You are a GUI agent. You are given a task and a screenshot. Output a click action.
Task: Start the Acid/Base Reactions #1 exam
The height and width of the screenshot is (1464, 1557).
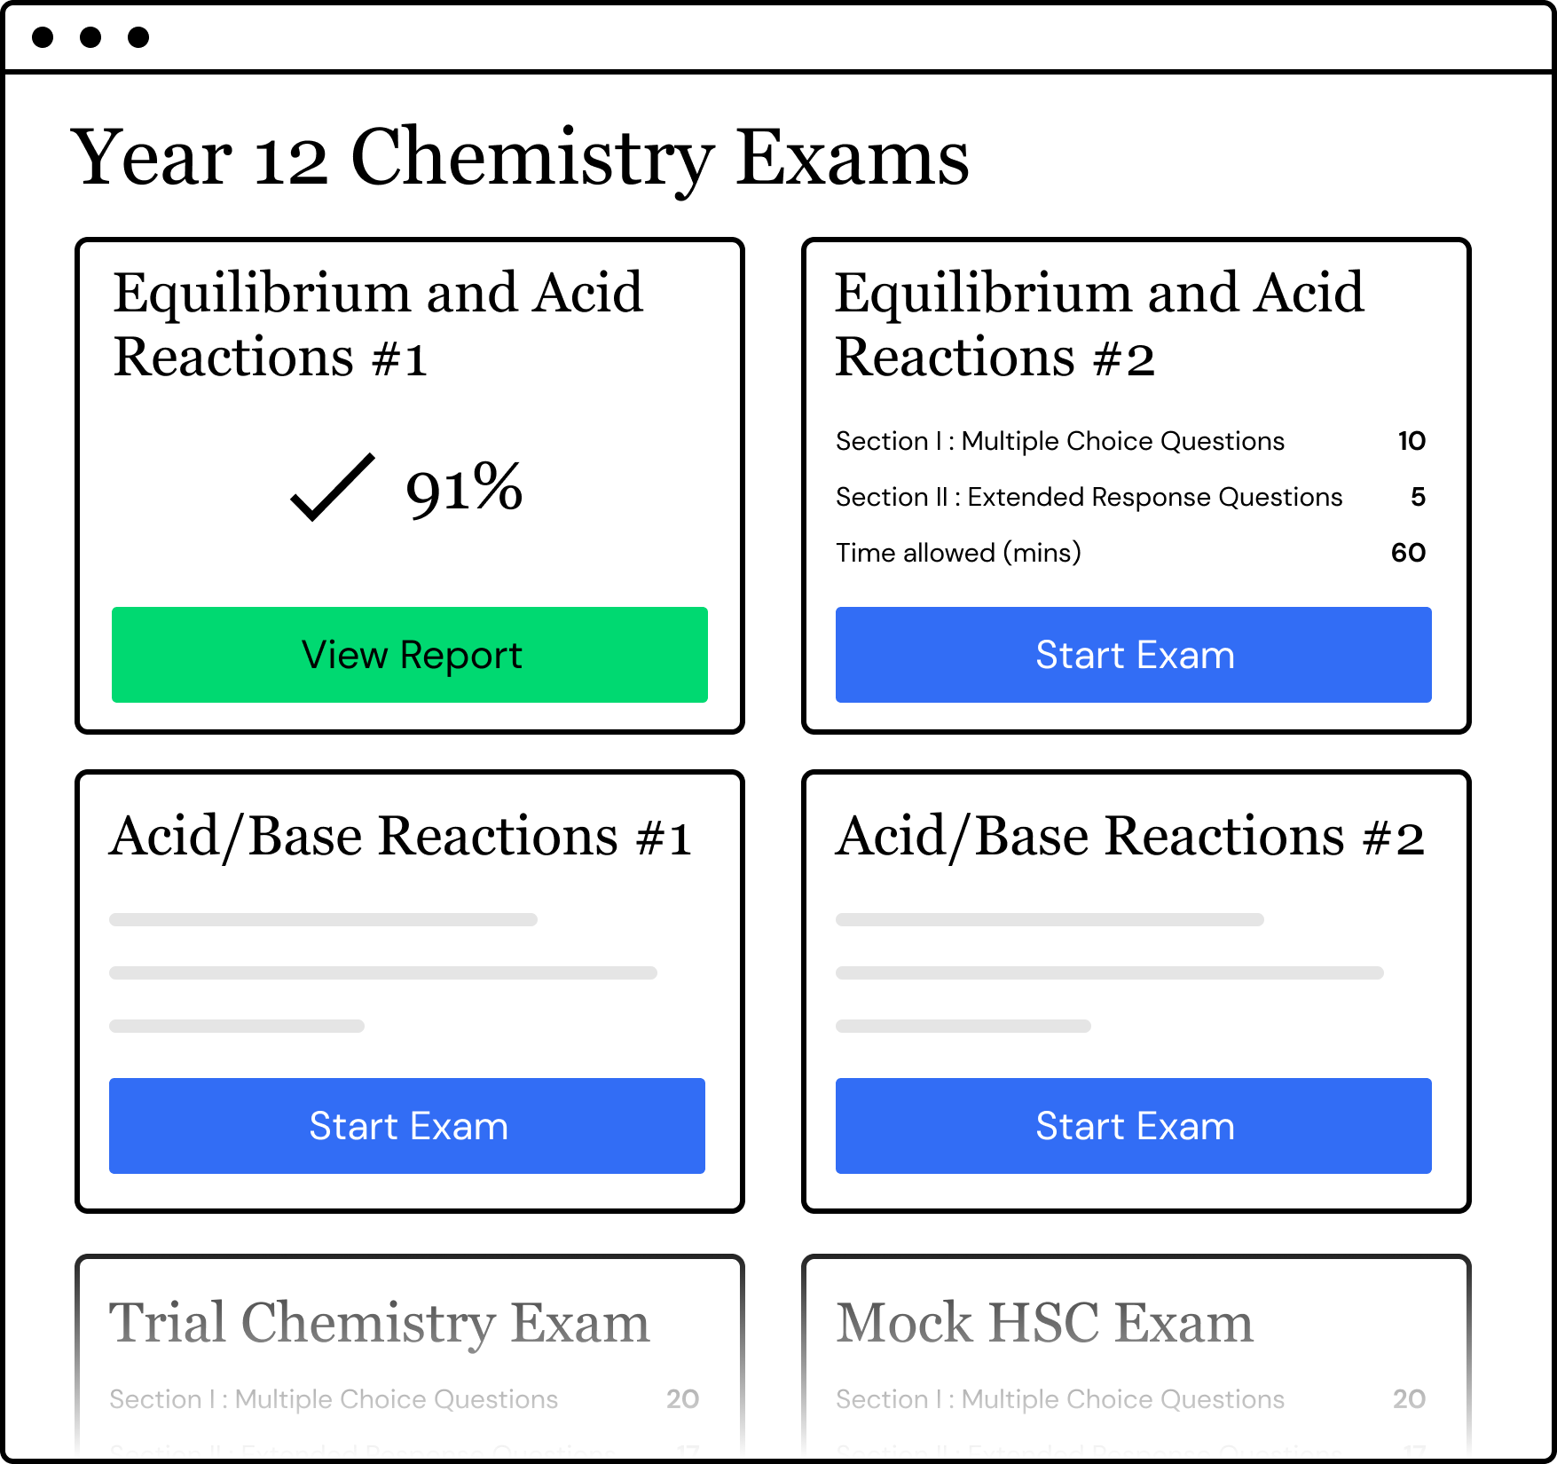pyautogui.click(x=407, y=1126)
